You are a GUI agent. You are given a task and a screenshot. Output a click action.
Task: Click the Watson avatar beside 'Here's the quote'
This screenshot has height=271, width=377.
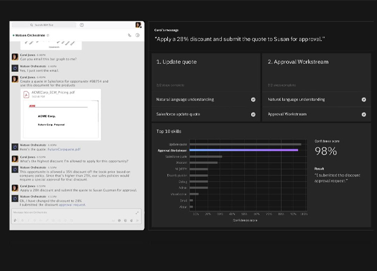(15, 147)
